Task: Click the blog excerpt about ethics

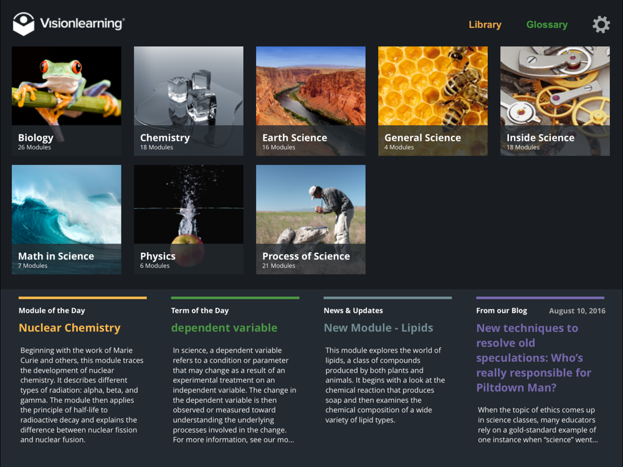Action: 538,425
